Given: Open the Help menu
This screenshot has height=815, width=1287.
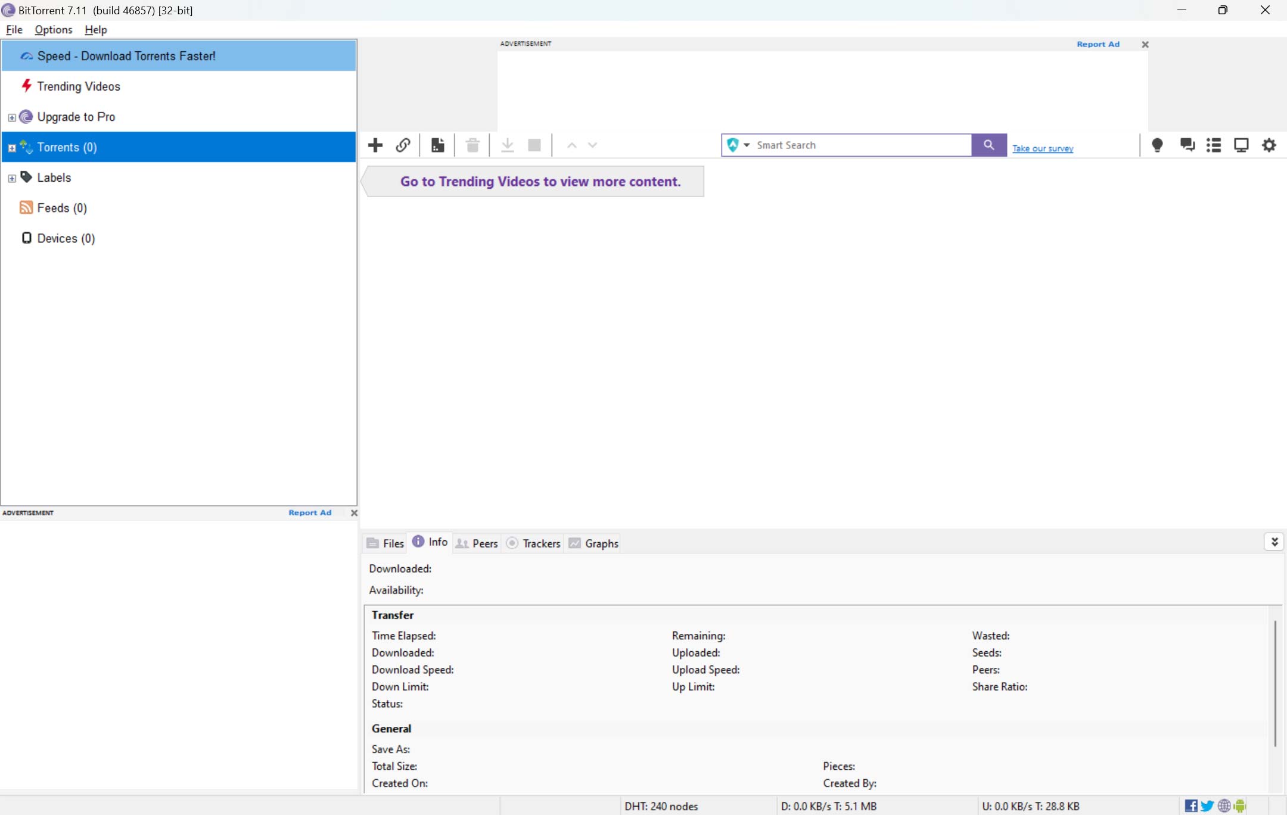Looking at the screenshot, I should click(x=95, y=30).
